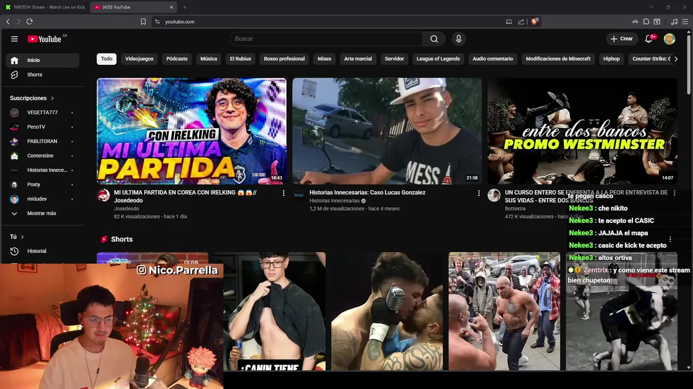Show more category chips with right arrow

pyautogui.click(x=676, y=59)
